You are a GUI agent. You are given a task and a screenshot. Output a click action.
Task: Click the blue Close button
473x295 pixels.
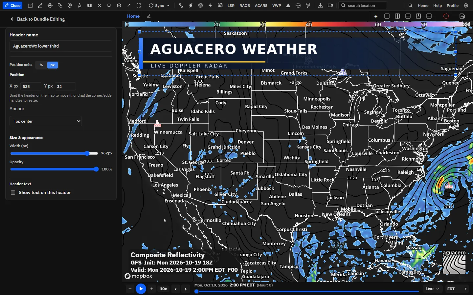point(12,6)
